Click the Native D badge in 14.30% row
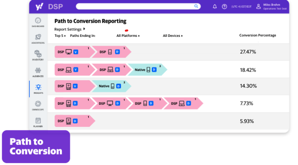This screenshot has height=165, width=298. 118,86
